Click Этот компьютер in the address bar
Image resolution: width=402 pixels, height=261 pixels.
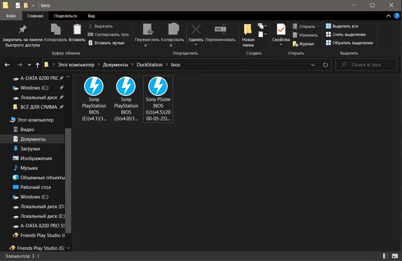click(x=76, y=65)
